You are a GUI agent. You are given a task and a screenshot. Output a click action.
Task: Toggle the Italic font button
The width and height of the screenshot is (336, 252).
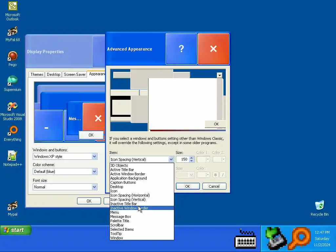223,175
